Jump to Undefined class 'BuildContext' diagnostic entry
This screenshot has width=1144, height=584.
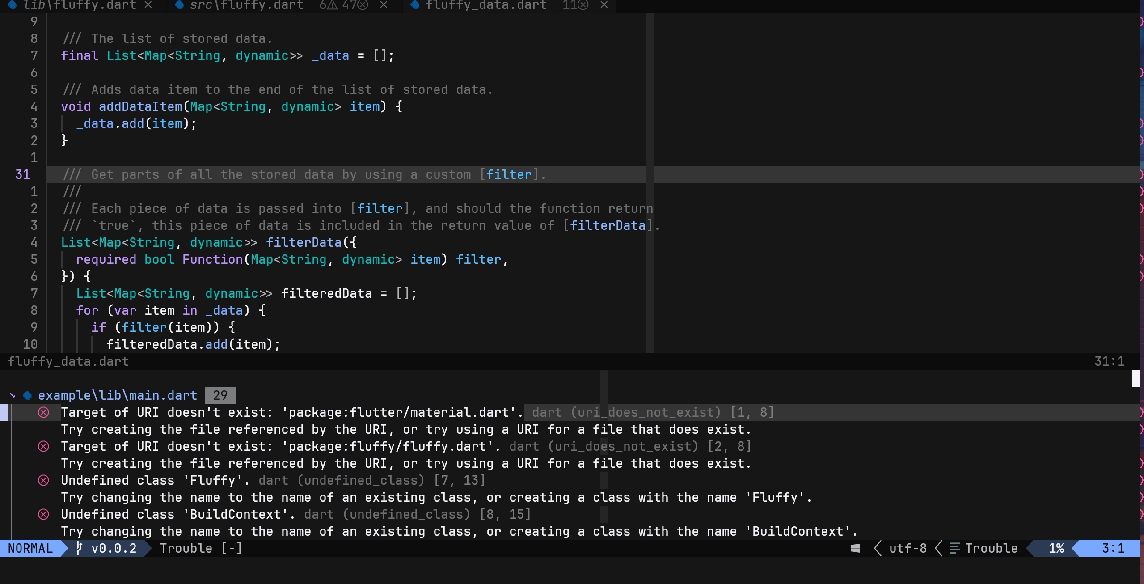[x=177, y=514]
